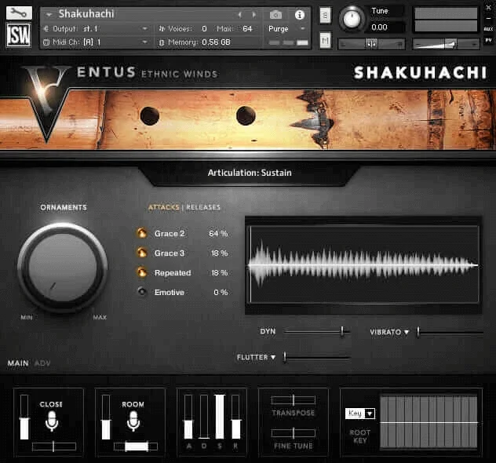Adjust the Close mic volume fader
496x463 pixels.
coord(24,417)
